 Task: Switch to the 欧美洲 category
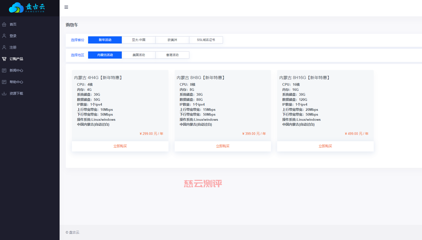click(172, 40)
